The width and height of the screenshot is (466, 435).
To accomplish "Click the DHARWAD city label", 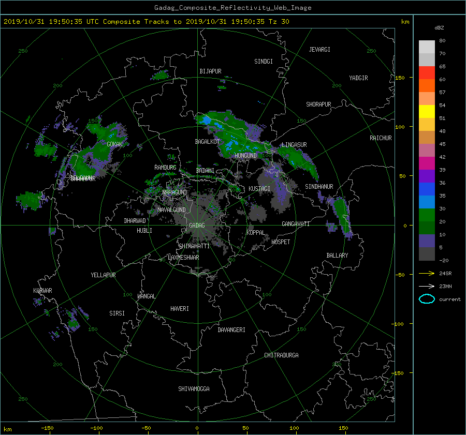I will pyautogui.click(x=135, y=221).
